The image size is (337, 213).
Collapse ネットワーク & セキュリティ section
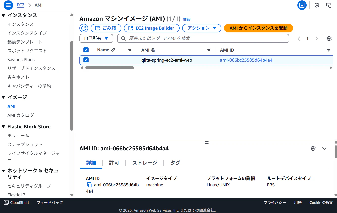click(3, 171)
